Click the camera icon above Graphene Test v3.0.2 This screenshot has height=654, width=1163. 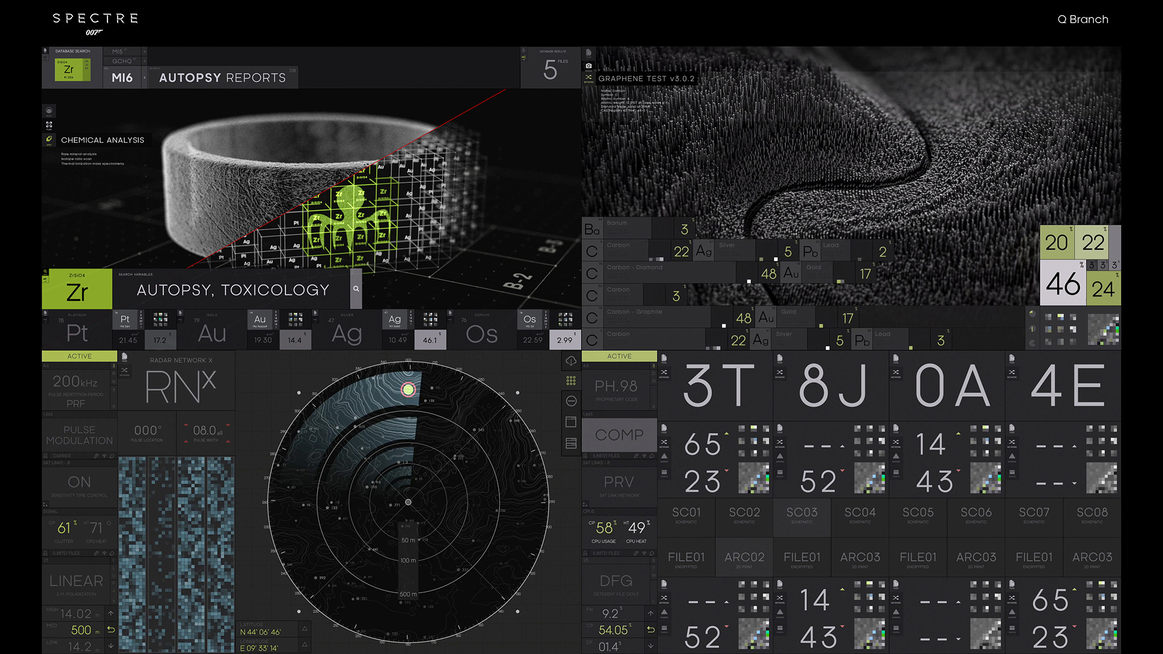pos(588,66)
